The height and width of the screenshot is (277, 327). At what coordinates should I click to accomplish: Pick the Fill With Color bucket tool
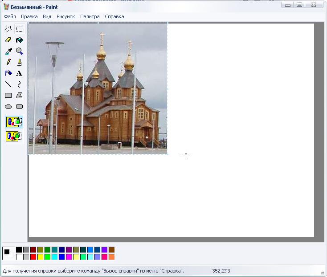click(19, 40)
